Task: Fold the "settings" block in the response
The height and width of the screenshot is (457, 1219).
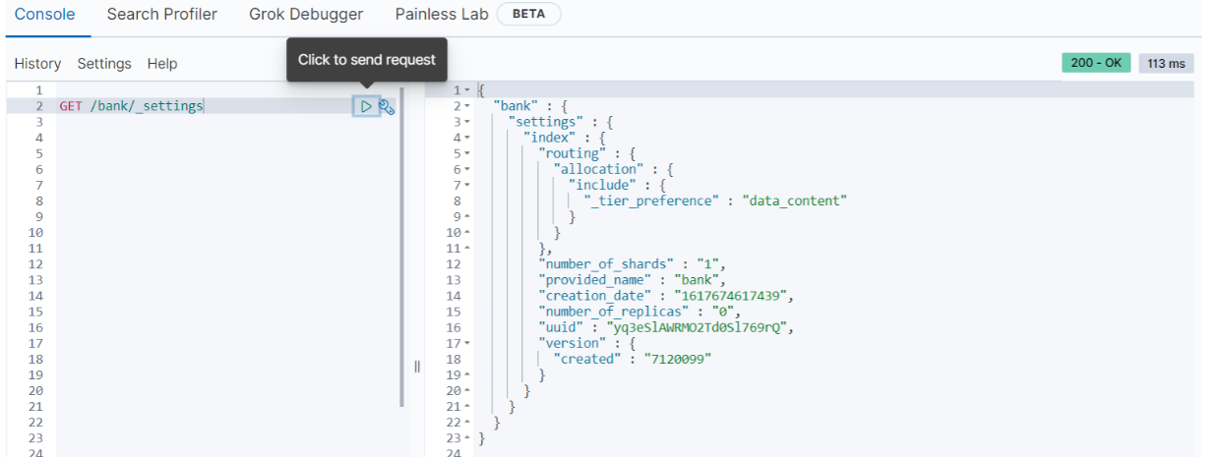Action: coord(467,122)
